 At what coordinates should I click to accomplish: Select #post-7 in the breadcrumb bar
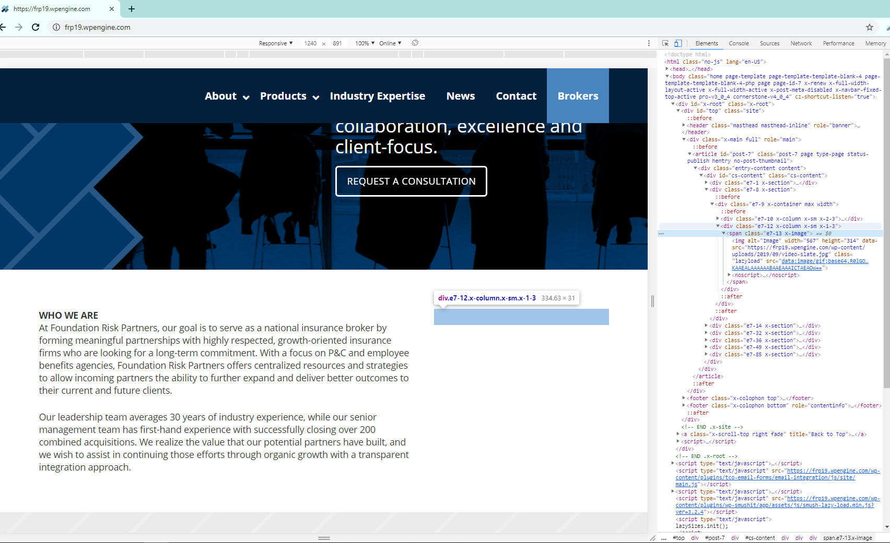715,538
